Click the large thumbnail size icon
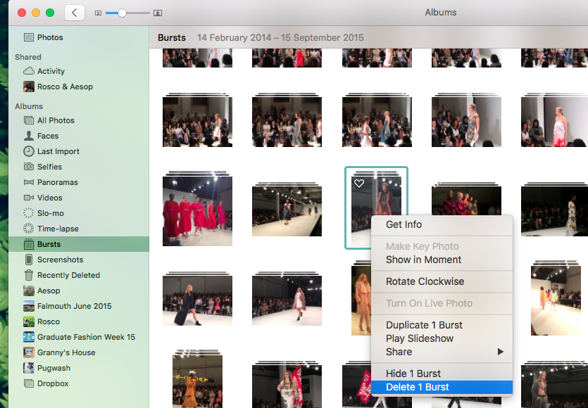This screenshot has height=408, width=588. click(158, 13)
